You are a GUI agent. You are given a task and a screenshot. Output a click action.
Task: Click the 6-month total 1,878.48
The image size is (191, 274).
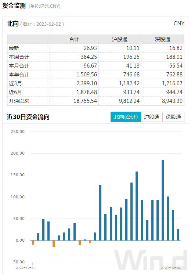coord(87,92)
